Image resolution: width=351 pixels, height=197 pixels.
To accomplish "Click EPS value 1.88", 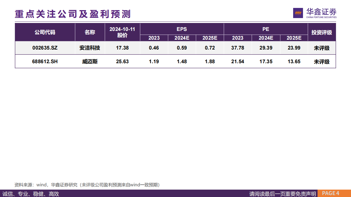I will pos(210,62).
